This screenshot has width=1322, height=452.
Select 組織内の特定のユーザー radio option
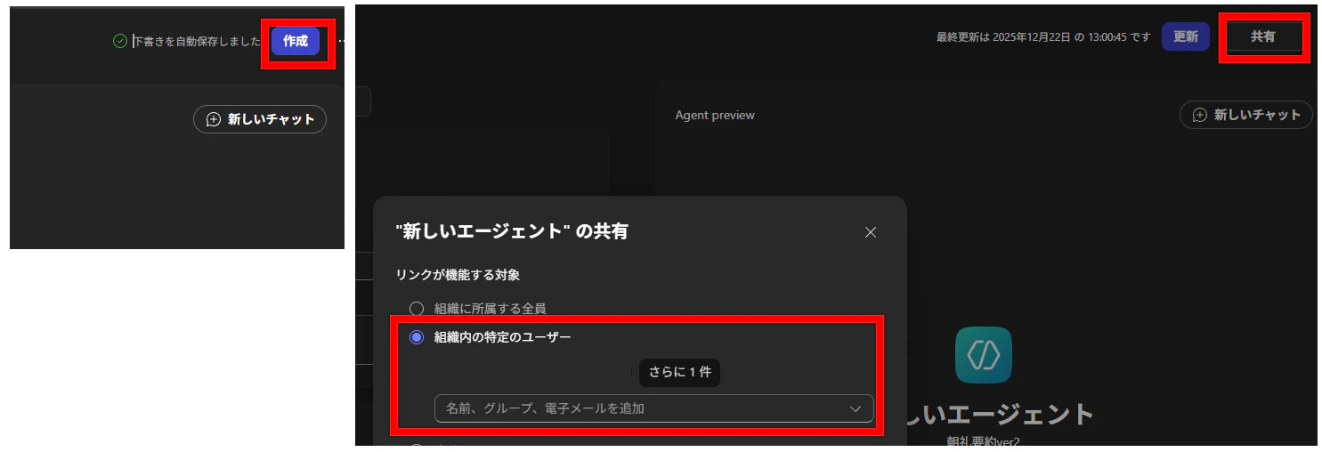coord(417,337)
